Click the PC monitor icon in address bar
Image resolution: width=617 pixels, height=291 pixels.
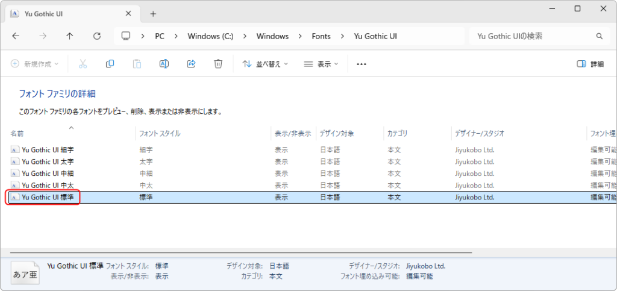click(125, 36)
